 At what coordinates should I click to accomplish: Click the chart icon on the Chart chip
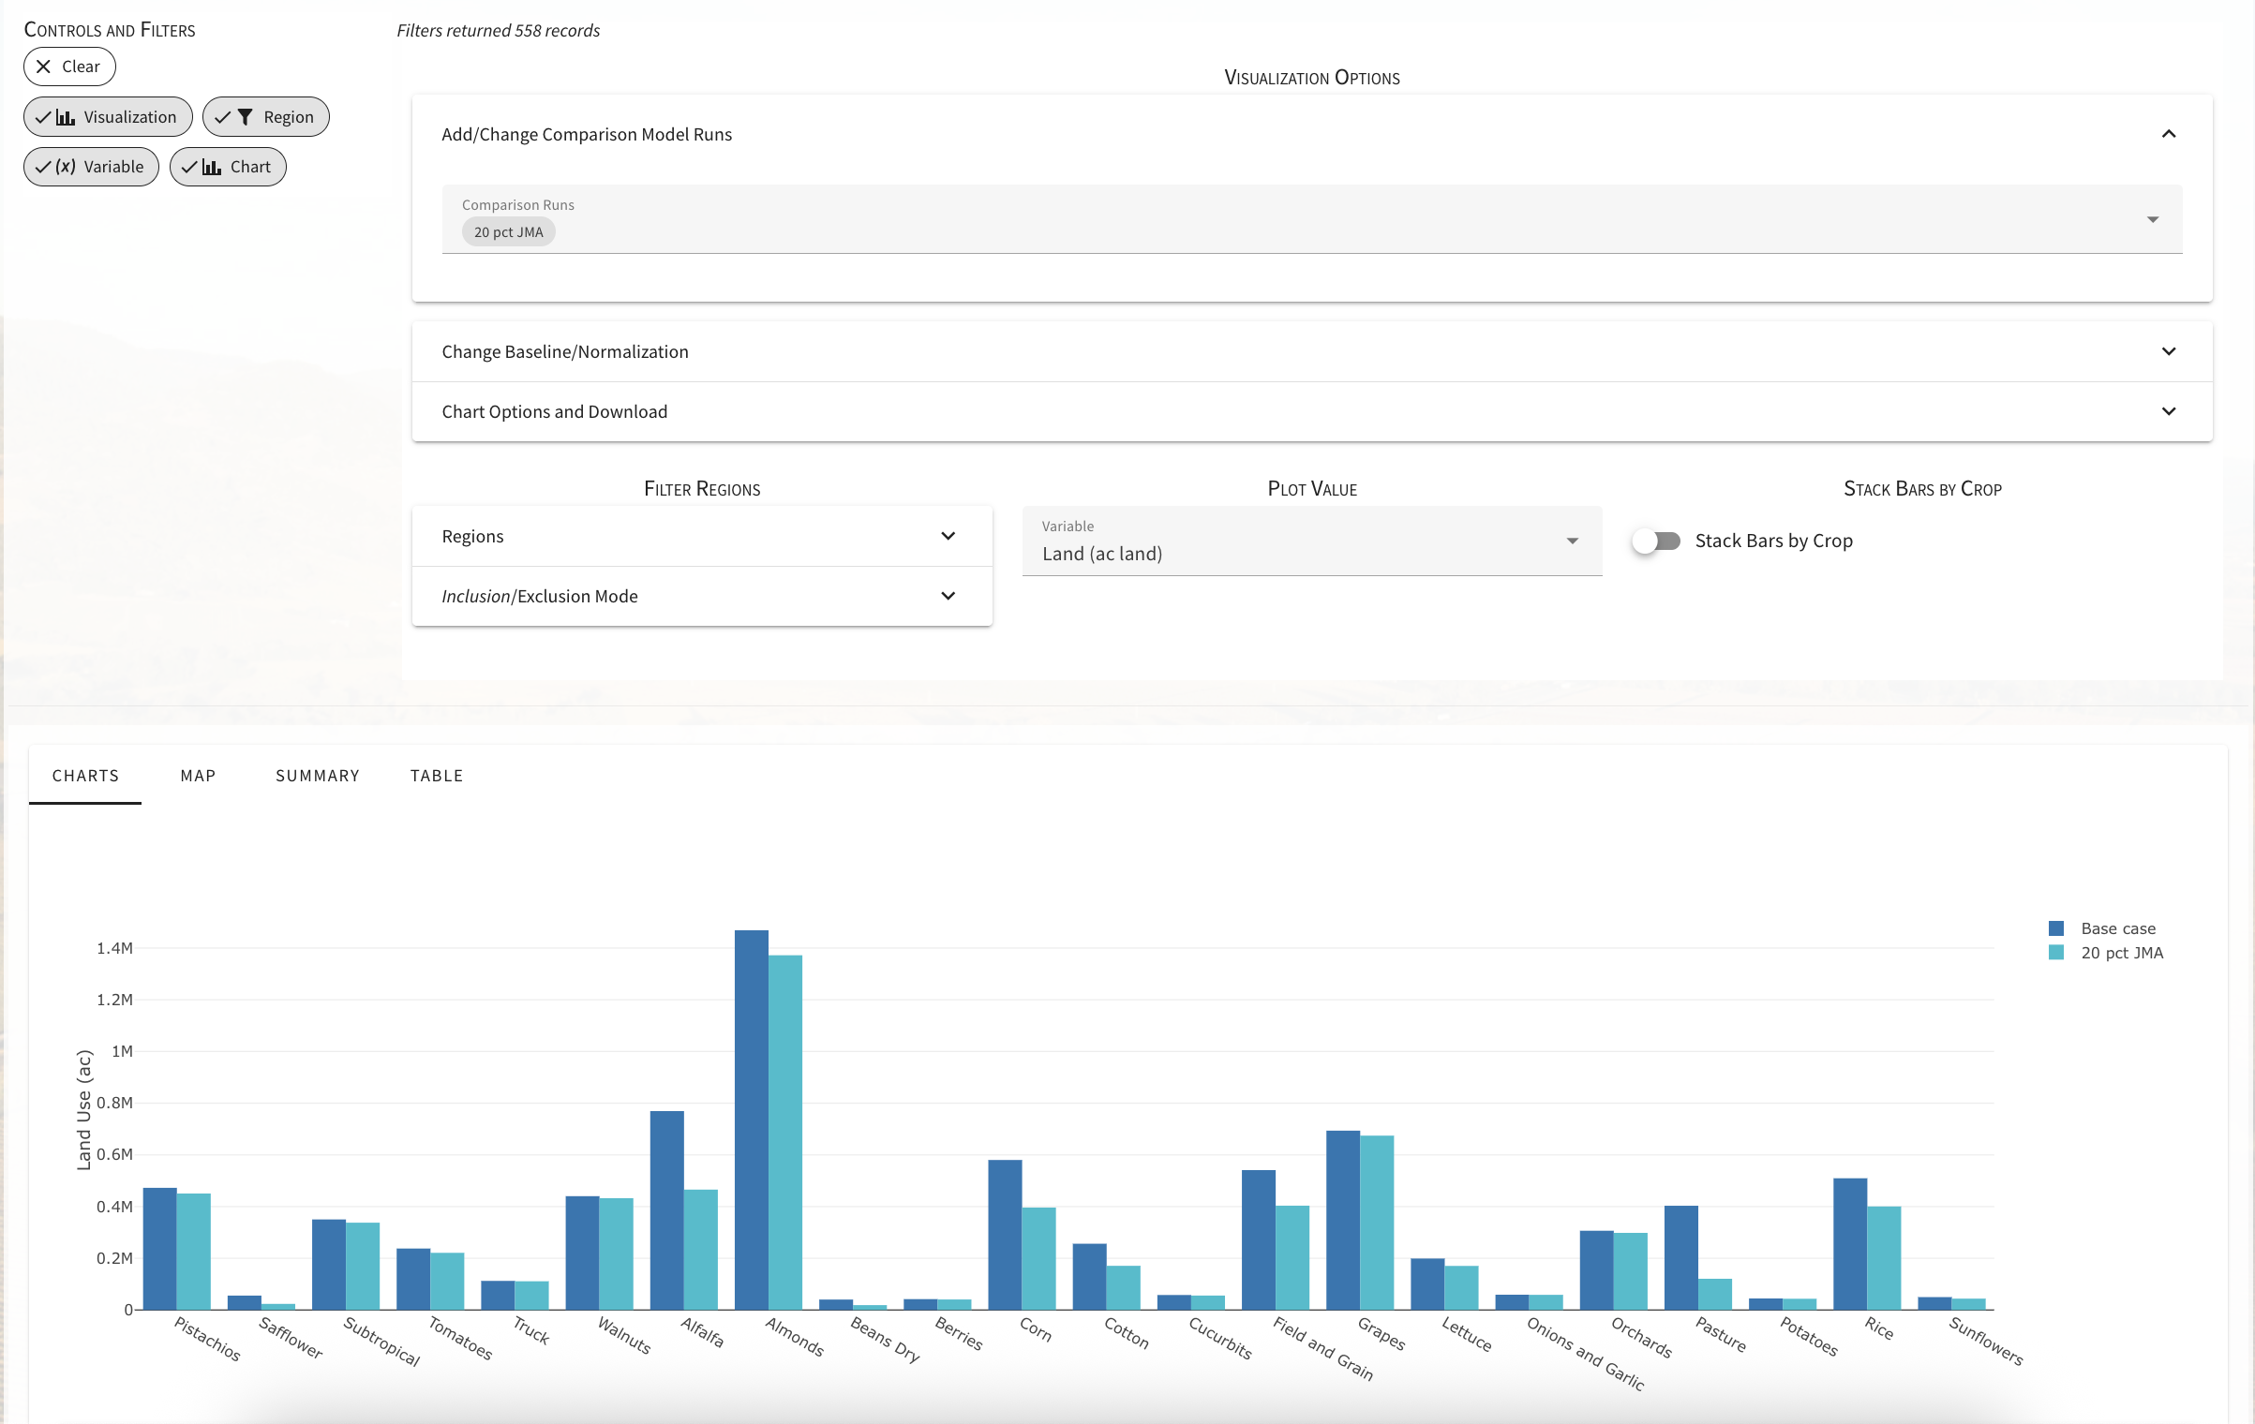(210, 166)
